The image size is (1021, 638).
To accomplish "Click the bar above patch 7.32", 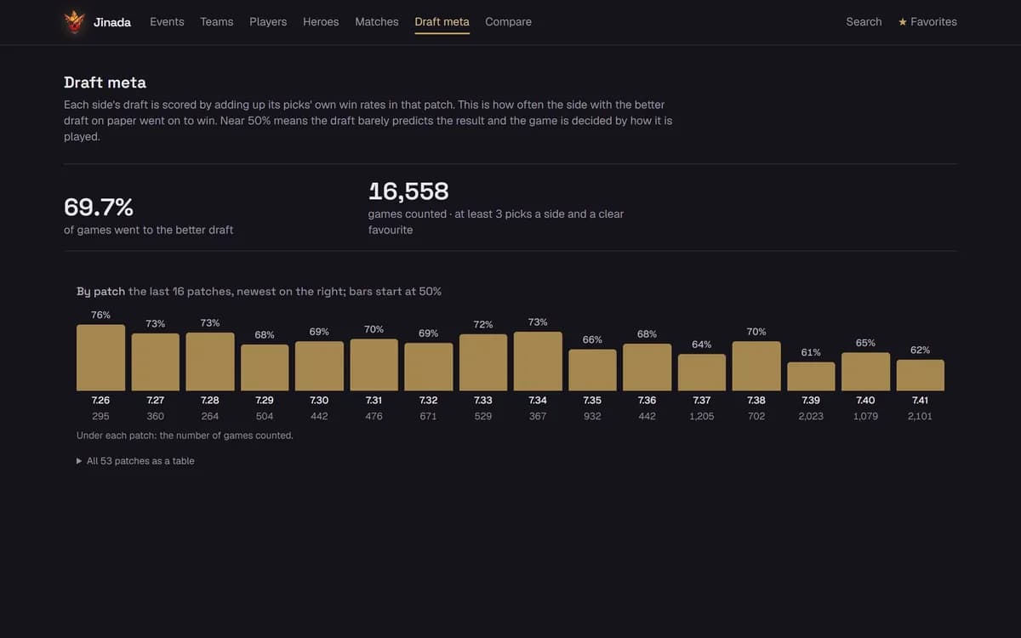I will coord(429,367).
